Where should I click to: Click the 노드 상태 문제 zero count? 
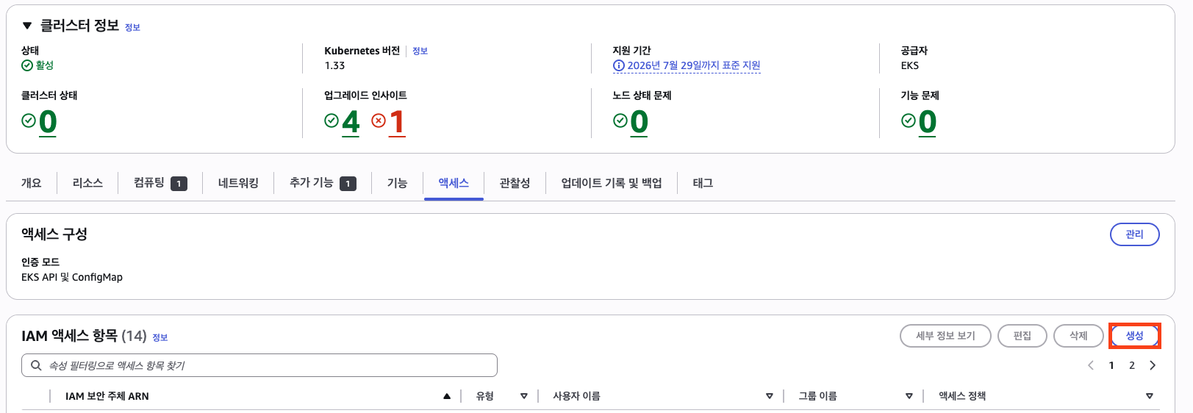pyautogui.click(x=639, y=122)
